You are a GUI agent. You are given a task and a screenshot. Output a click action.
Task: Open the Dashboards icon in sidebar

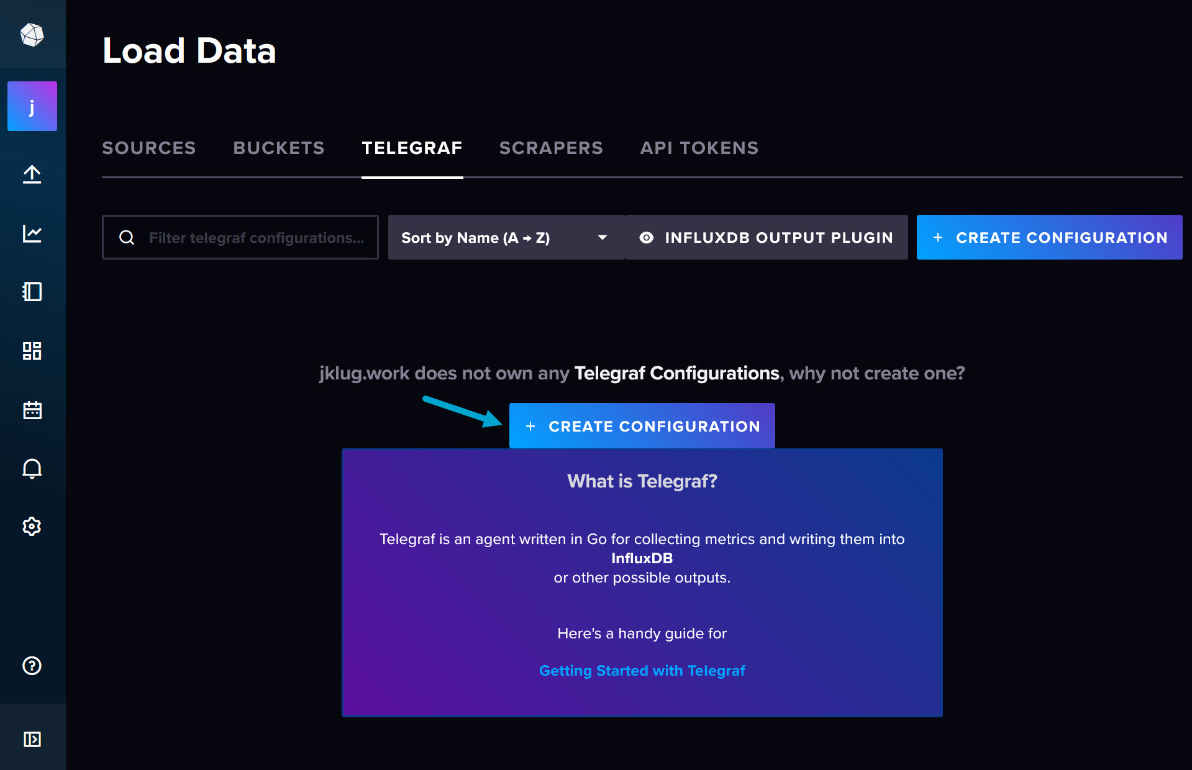coord(32,351)
